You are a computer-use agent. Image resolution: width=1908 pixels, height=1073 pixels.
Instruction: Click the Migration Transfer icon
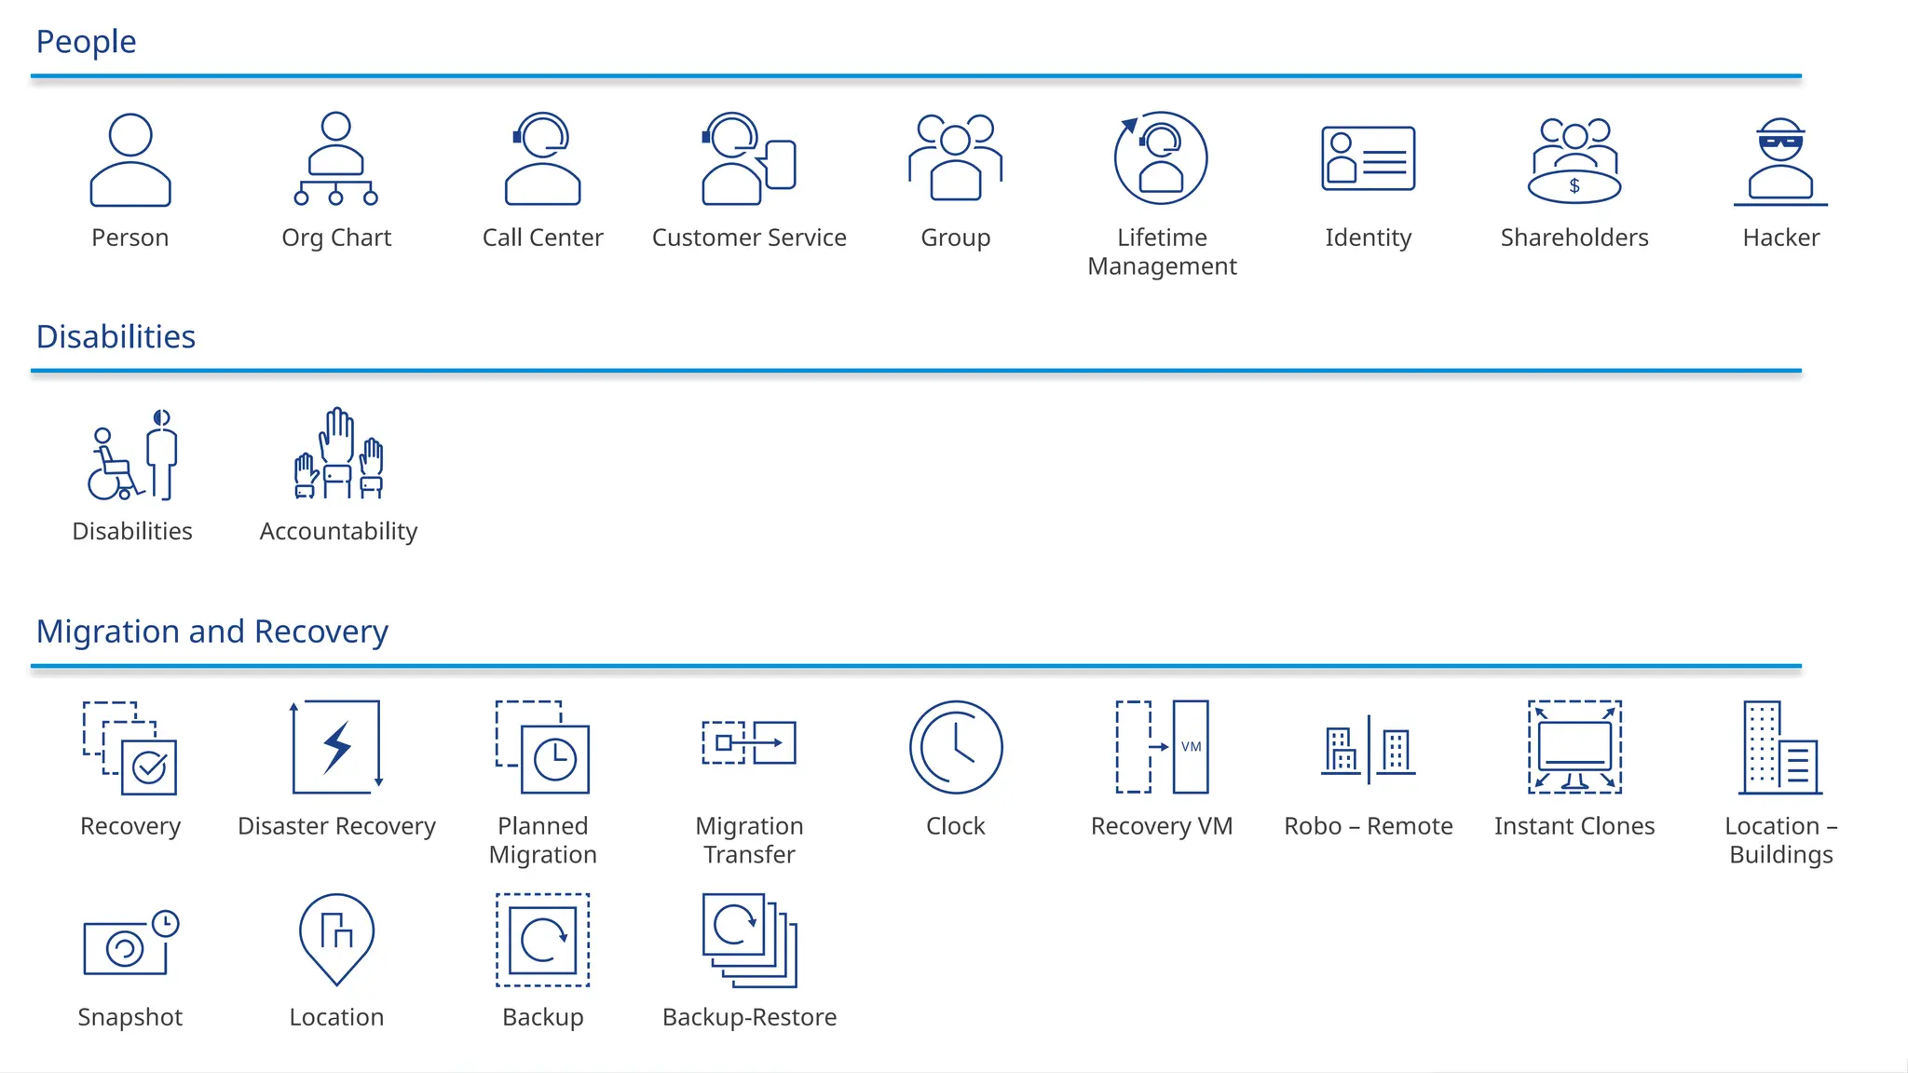point(749,742)
